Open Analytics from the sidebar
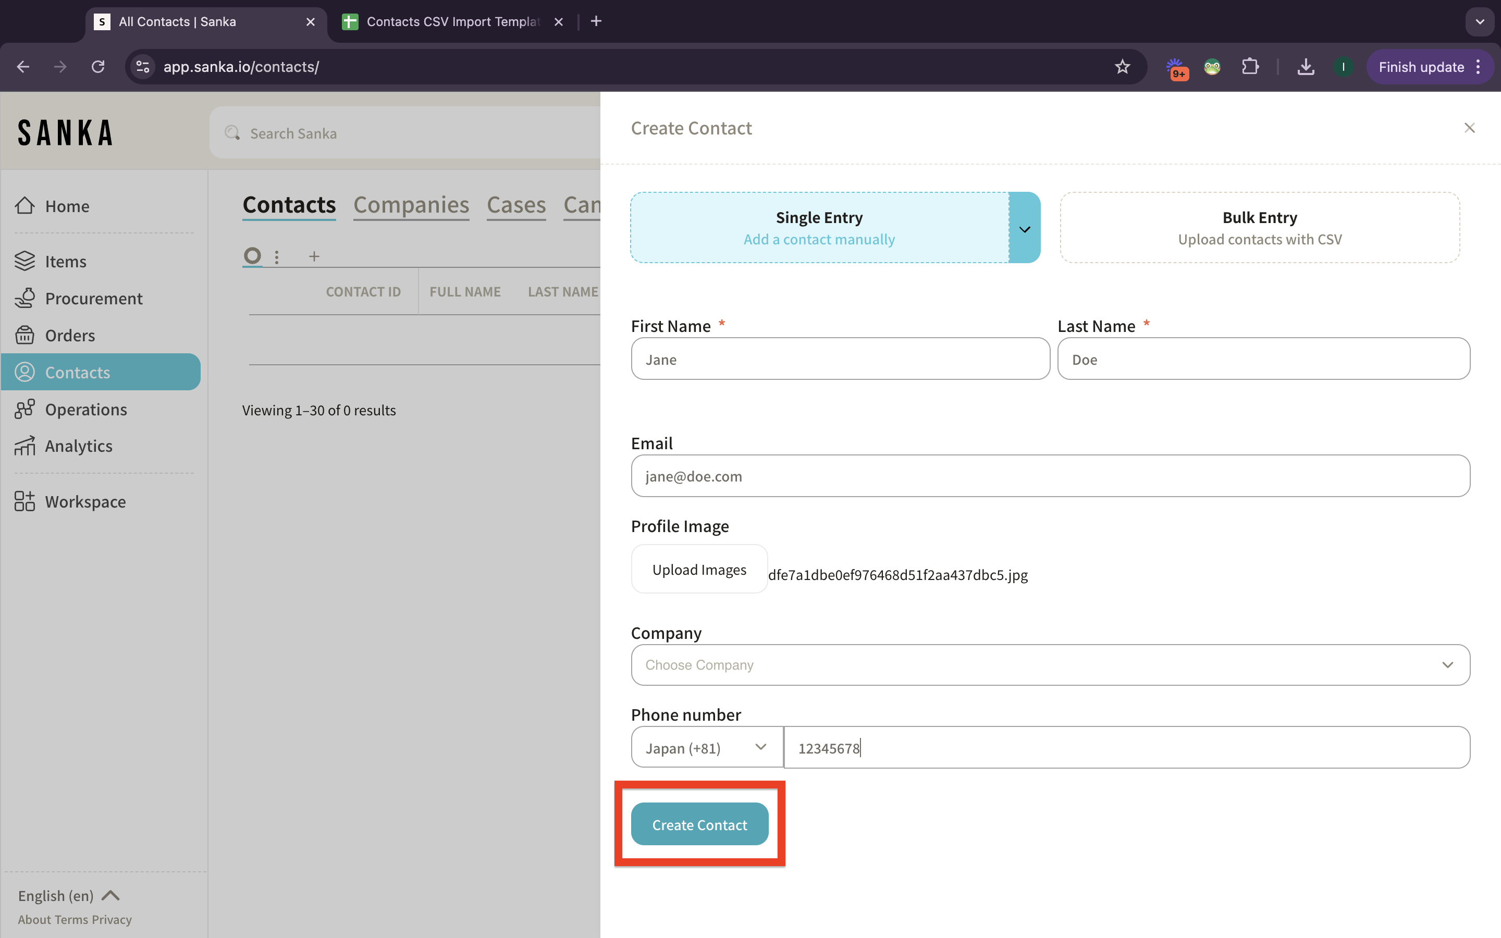 pos(78,446)
